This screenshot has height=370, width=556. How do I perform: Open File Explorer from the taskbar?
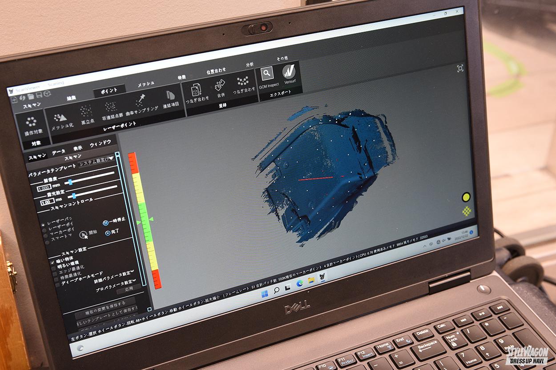tap(311, 280)
